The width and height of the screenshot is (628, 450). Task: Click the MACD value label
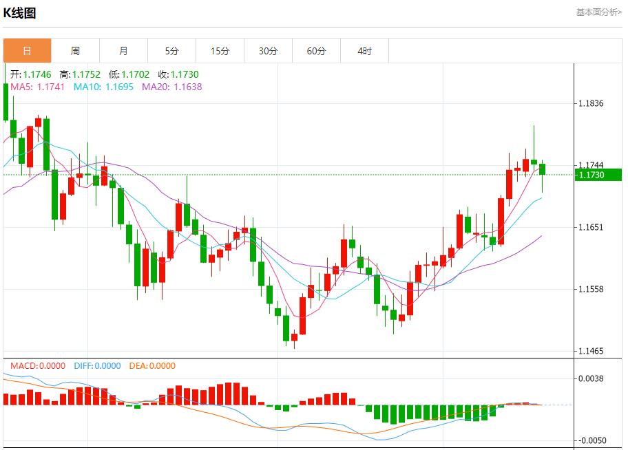[x=38, y=366]
